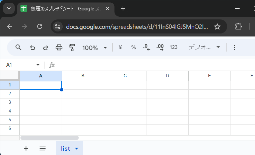Bookmark this page with star icon
Viewport: 255px width, 155px height.
(x=217, y=26)
